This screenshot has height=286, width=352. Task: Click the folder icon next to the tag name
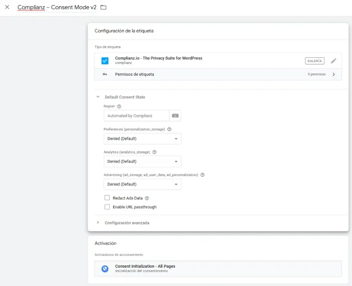tap(103, 7)
